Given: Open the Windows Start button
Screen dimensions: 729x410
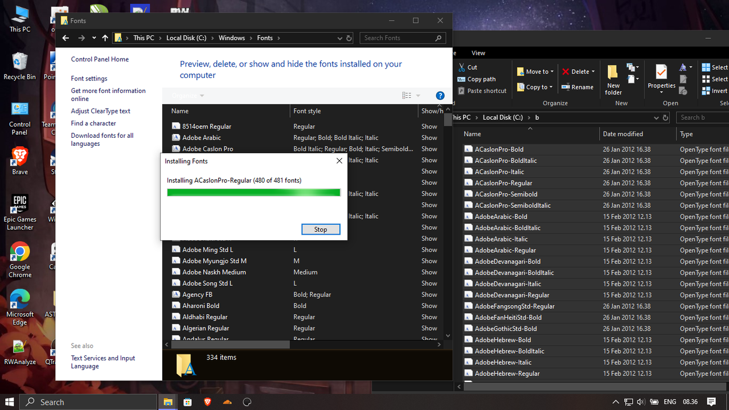Looking at the screenshot, I should pyautogui.click(x=10, y=401).
